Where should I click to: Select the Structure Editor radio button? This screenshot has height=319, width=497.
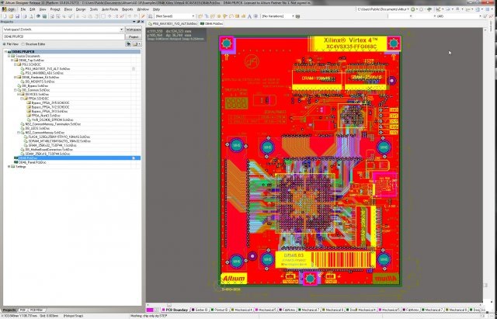[23, 44]
